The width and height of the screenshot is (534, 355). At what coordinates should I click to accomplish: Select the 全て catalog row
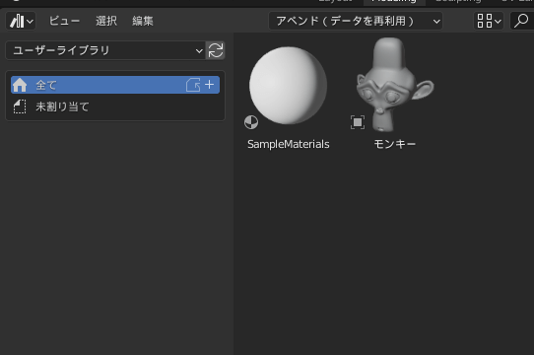115,85
